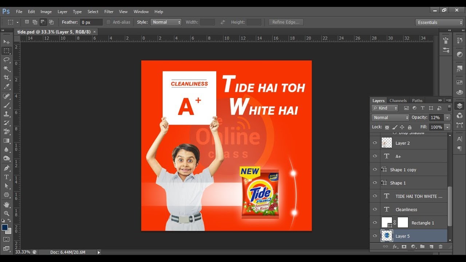Hide the A+ text layer
Screen dimensions: 466x262
click(x=375, y=156)
